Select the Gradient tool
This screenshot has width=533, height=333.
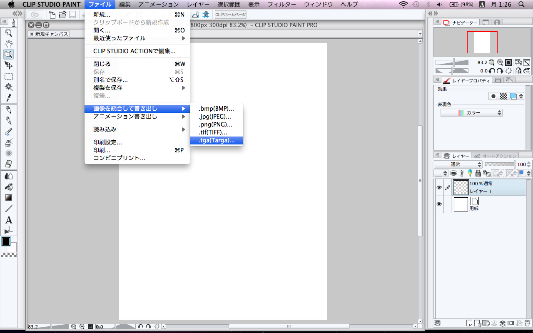click(8, 198)
